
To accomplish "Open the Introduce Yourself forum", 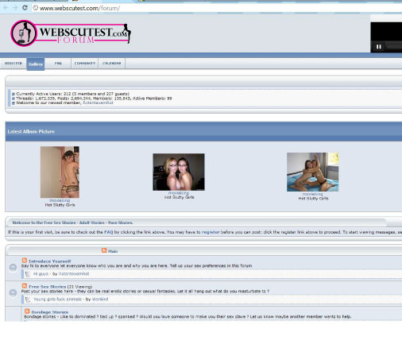I will pos(50,261).
